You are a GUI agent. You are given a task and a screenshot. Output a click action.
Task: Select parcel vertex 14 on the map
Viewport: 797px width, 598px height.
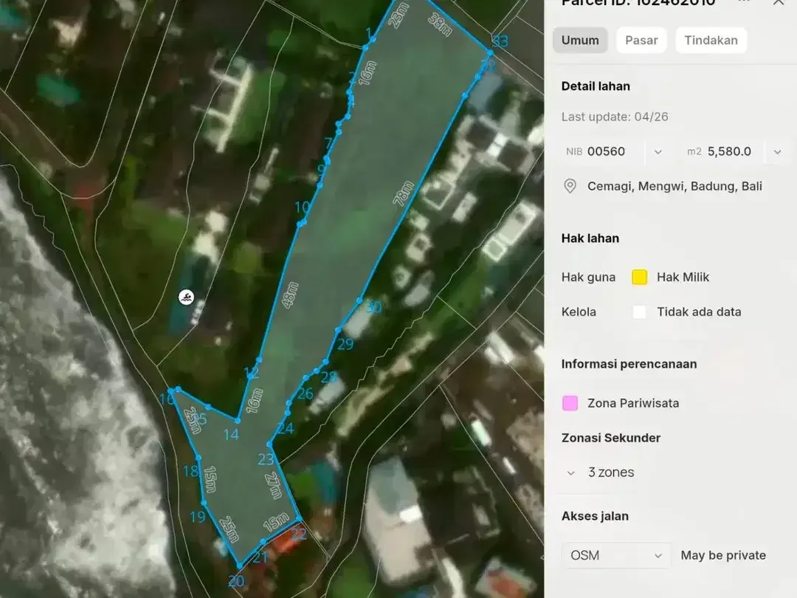point(238,421)
